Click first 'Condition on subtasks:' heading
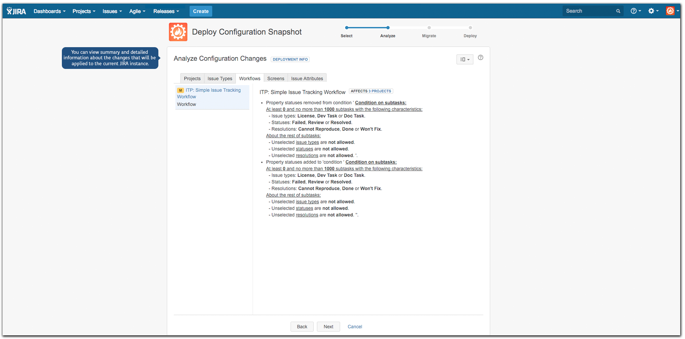Screen dimensions: 685x339 point(380,103)
